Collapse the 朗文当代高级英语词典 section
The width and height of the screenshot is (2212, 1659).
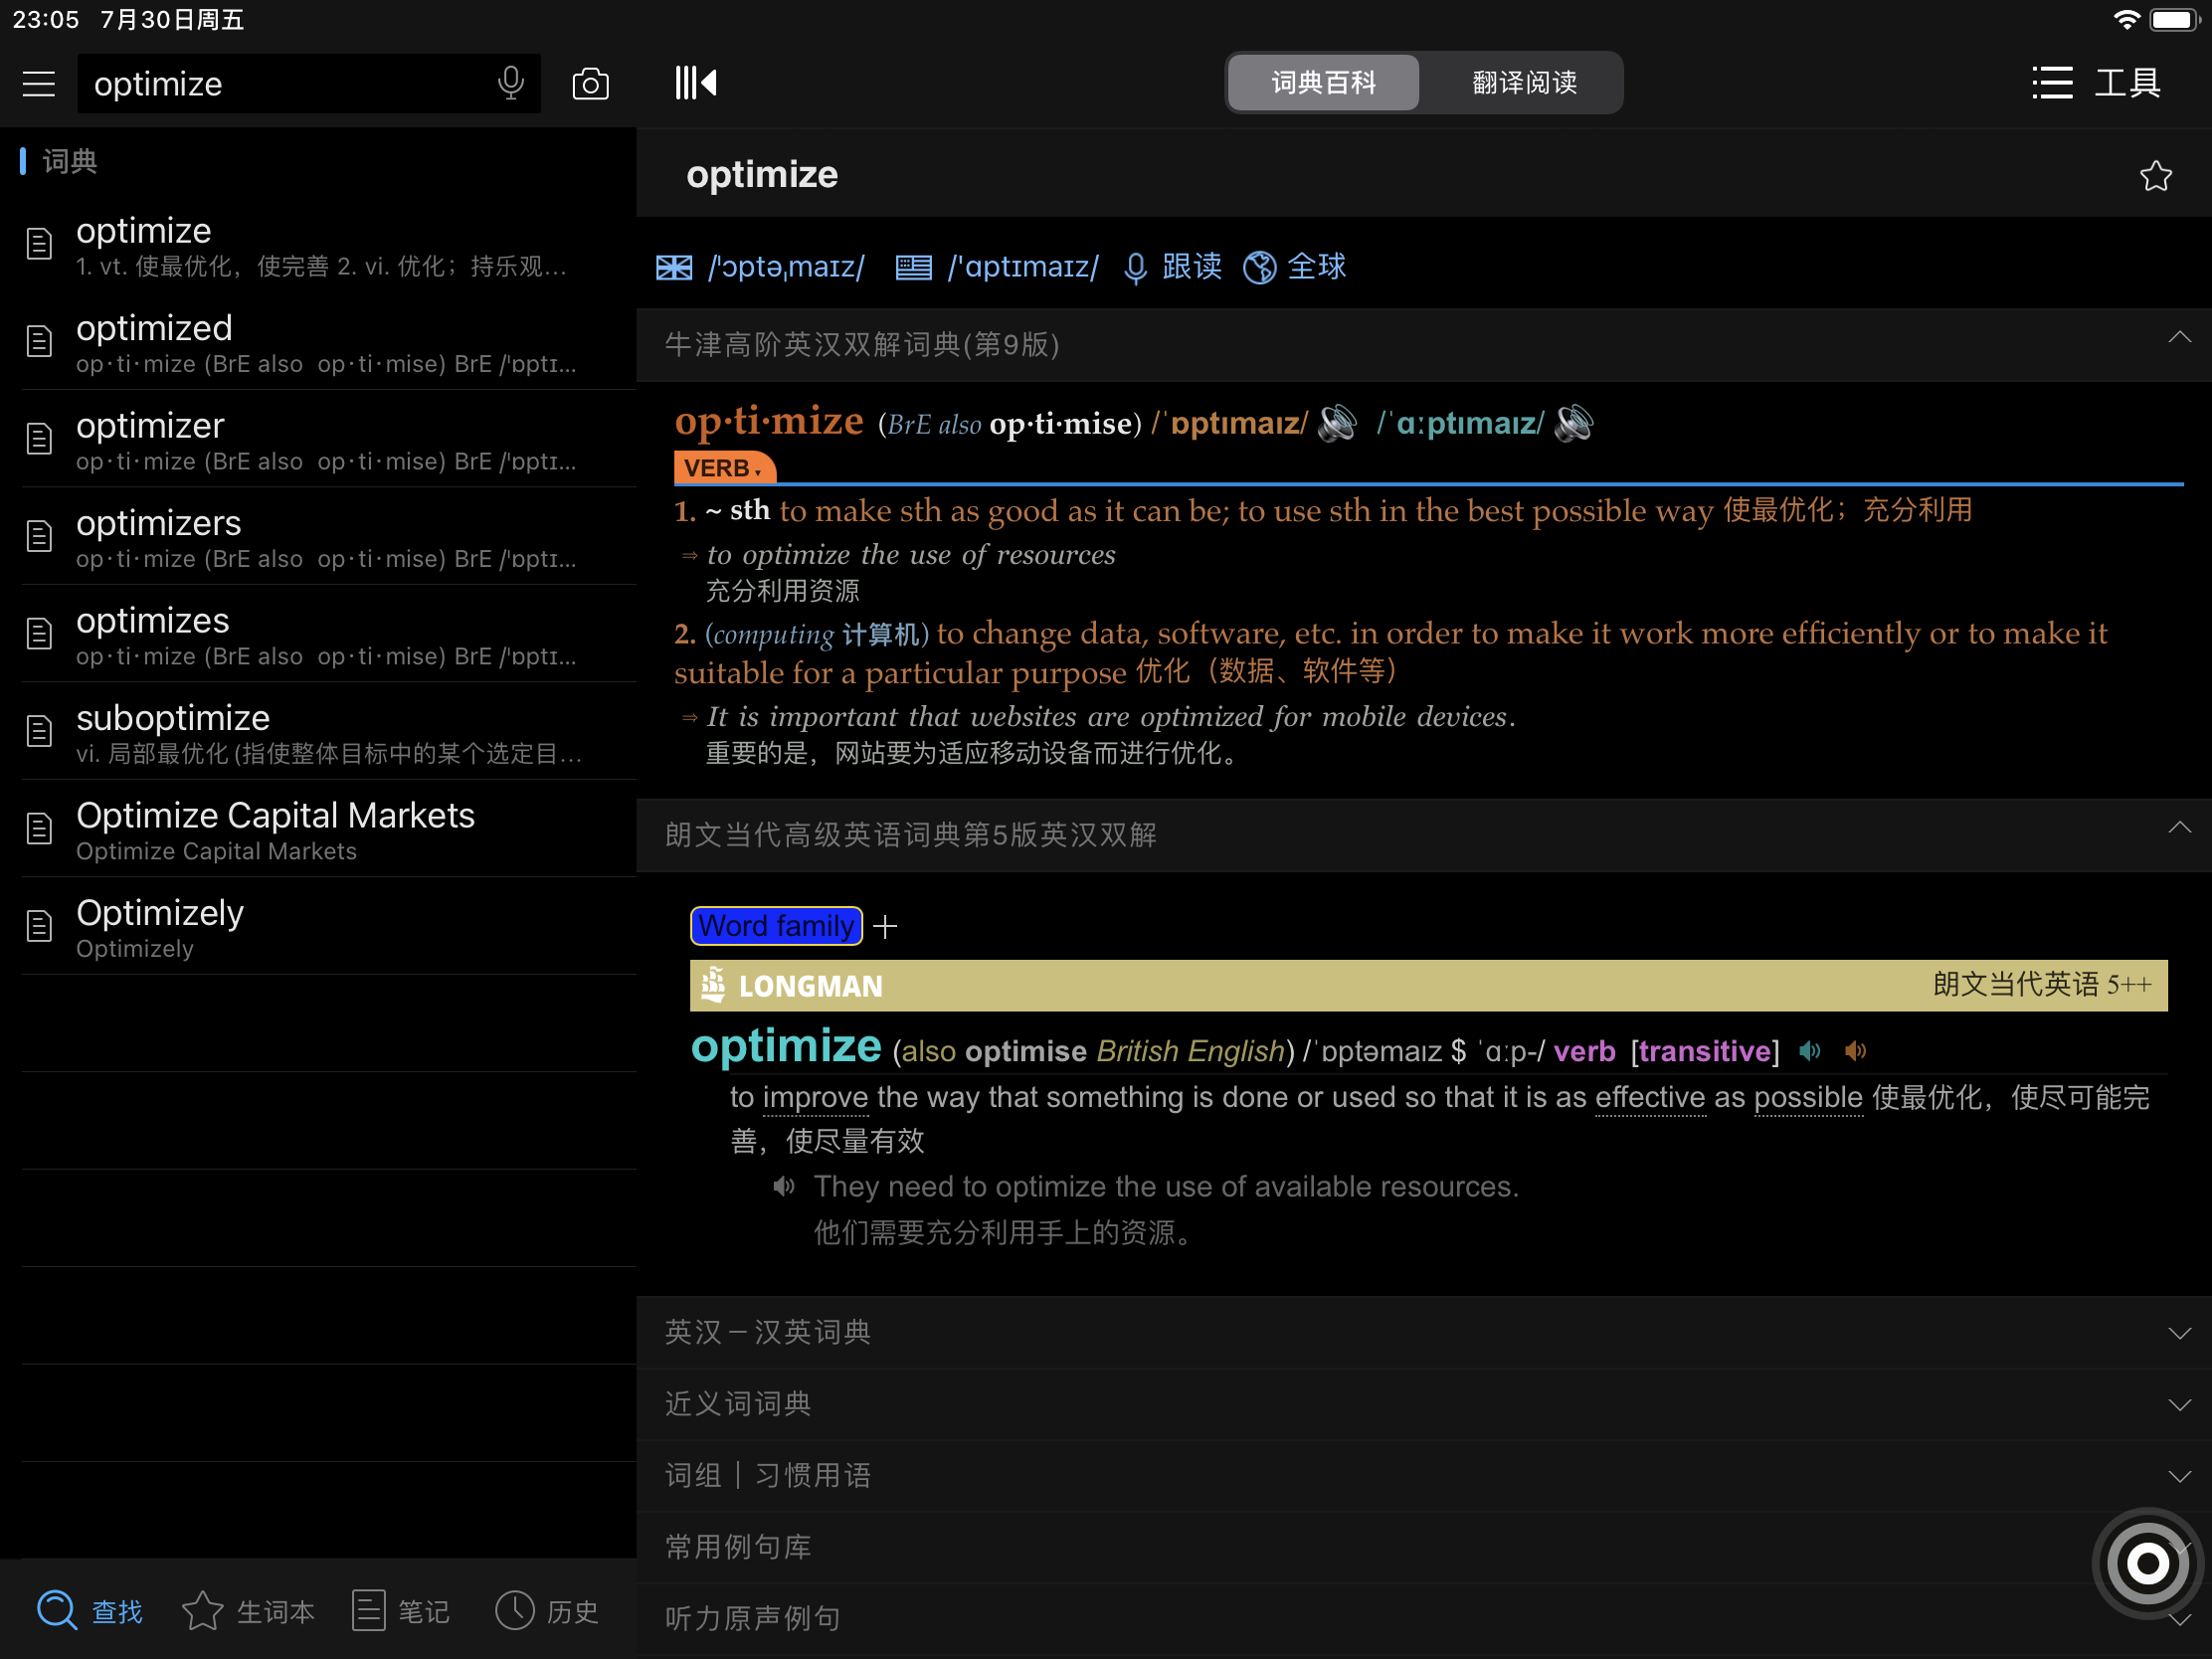click(x=2179, y=829)
